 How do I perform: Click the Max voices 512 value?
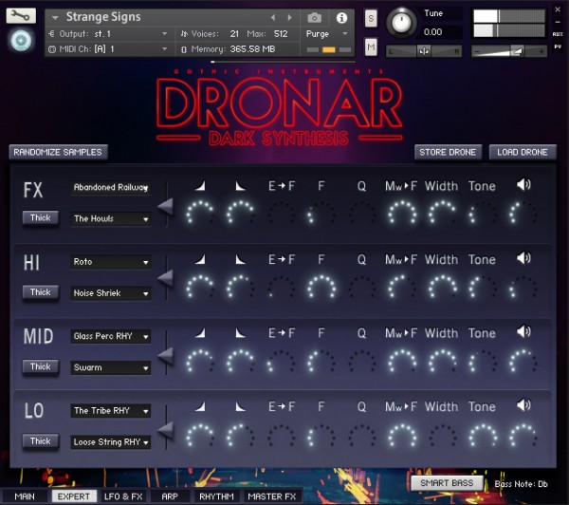(x=281, y=34)
